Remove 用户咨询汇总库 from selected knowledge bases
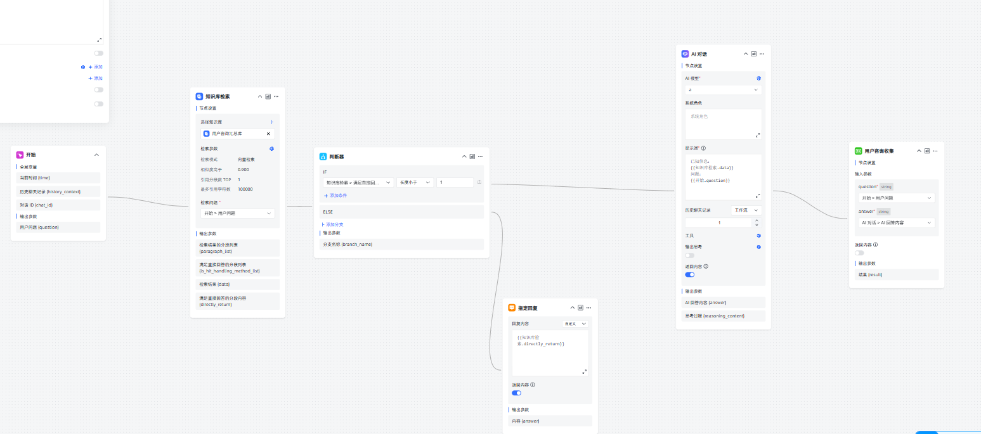This screenshot has height=434, width=981. tap(268, 134)
